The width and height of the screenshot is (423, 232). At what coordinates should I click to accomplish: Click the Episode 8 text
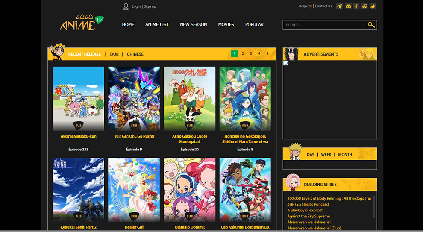[245, 149]
